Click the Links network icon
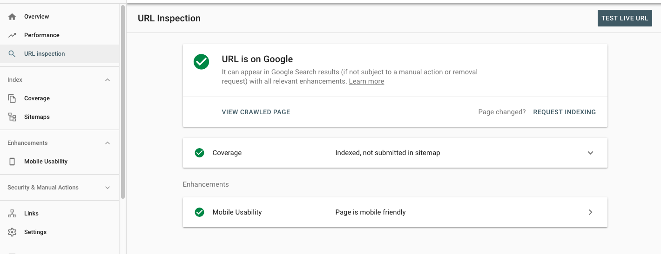 (12, 214)
